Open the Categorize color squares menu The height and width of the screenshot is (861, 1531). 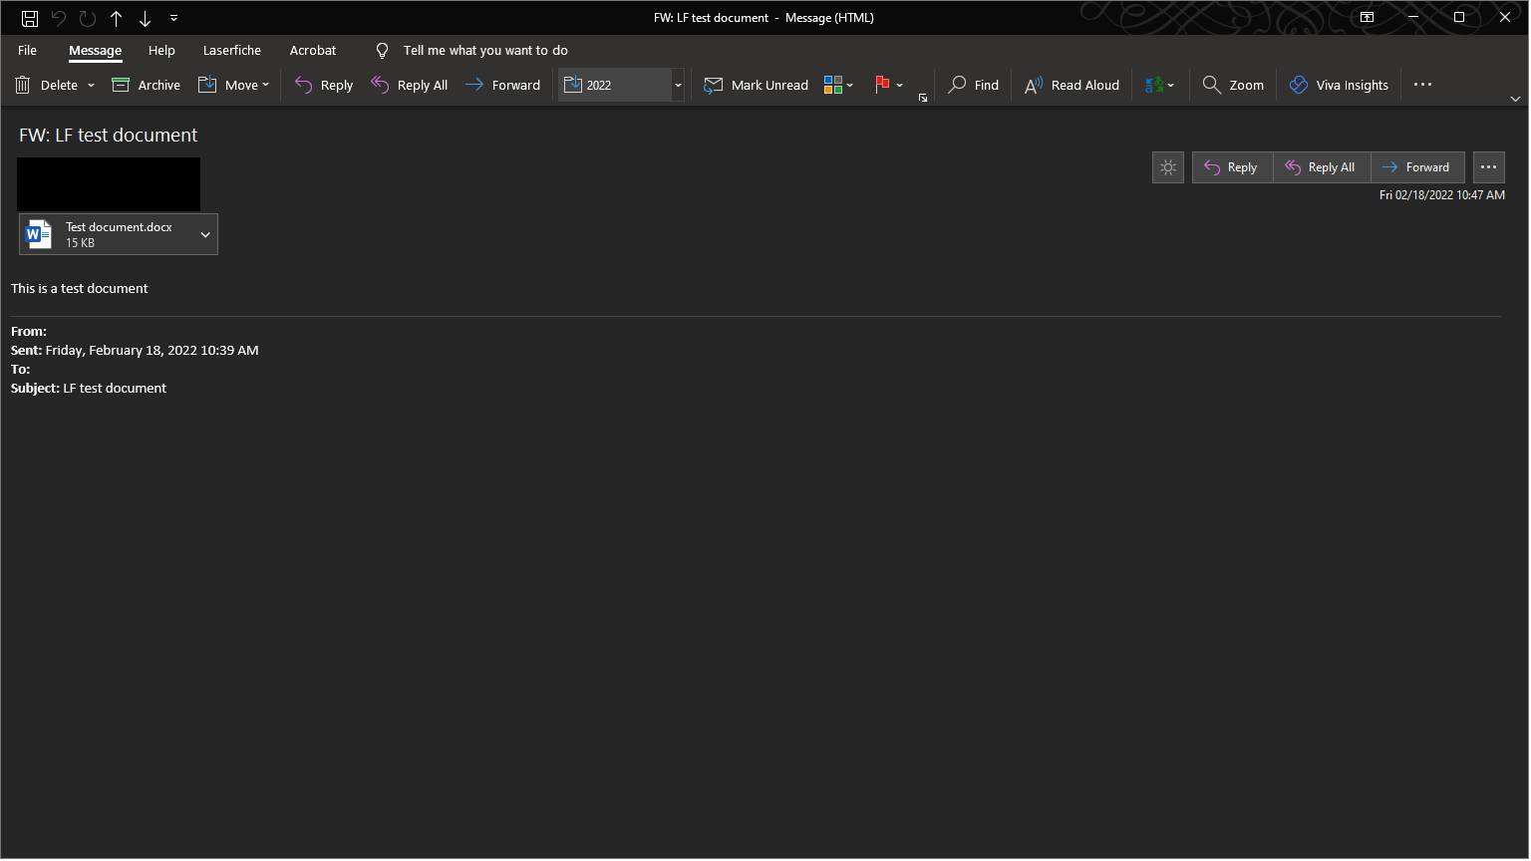[839, 86]
